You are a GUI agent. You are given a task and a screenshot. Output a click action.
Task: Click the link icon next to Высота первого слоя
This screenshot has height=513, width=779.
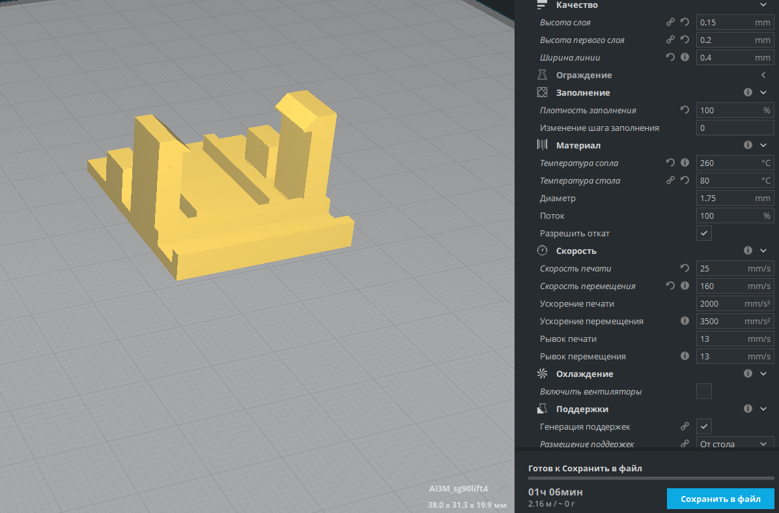tap(671, 40)
